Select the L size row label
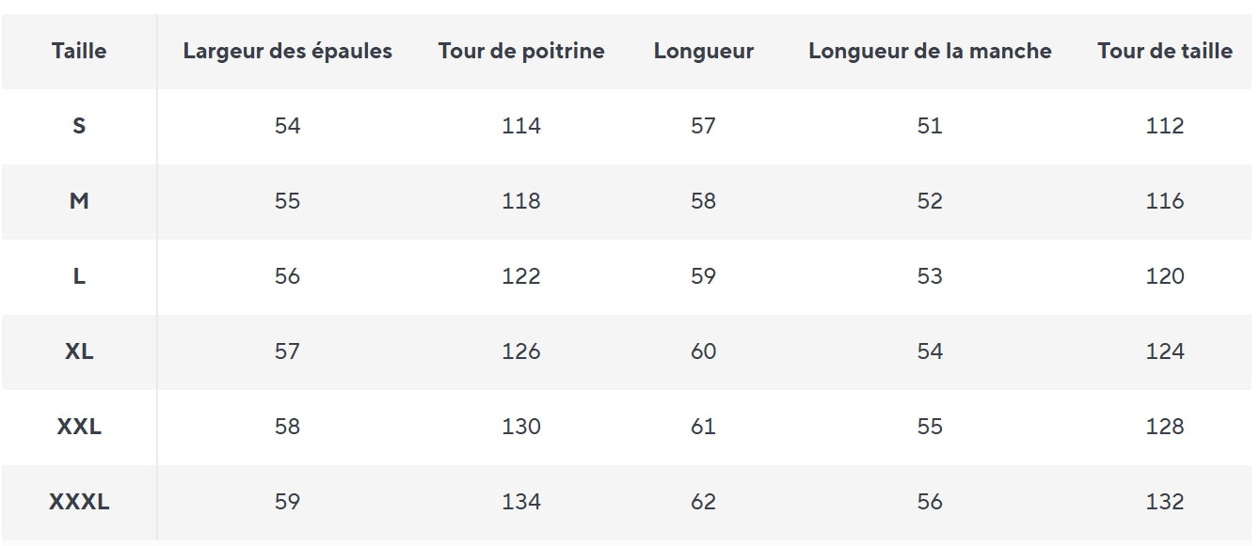 click(79, 276)
